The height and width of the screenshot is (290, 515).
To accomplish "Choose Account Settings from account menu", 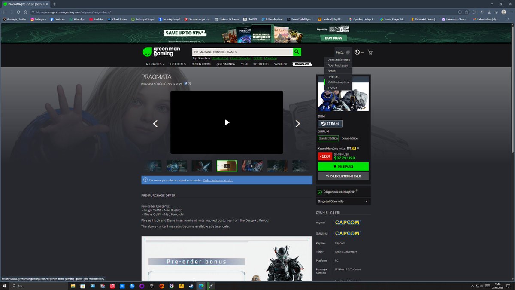I will [x=339, y=60].
